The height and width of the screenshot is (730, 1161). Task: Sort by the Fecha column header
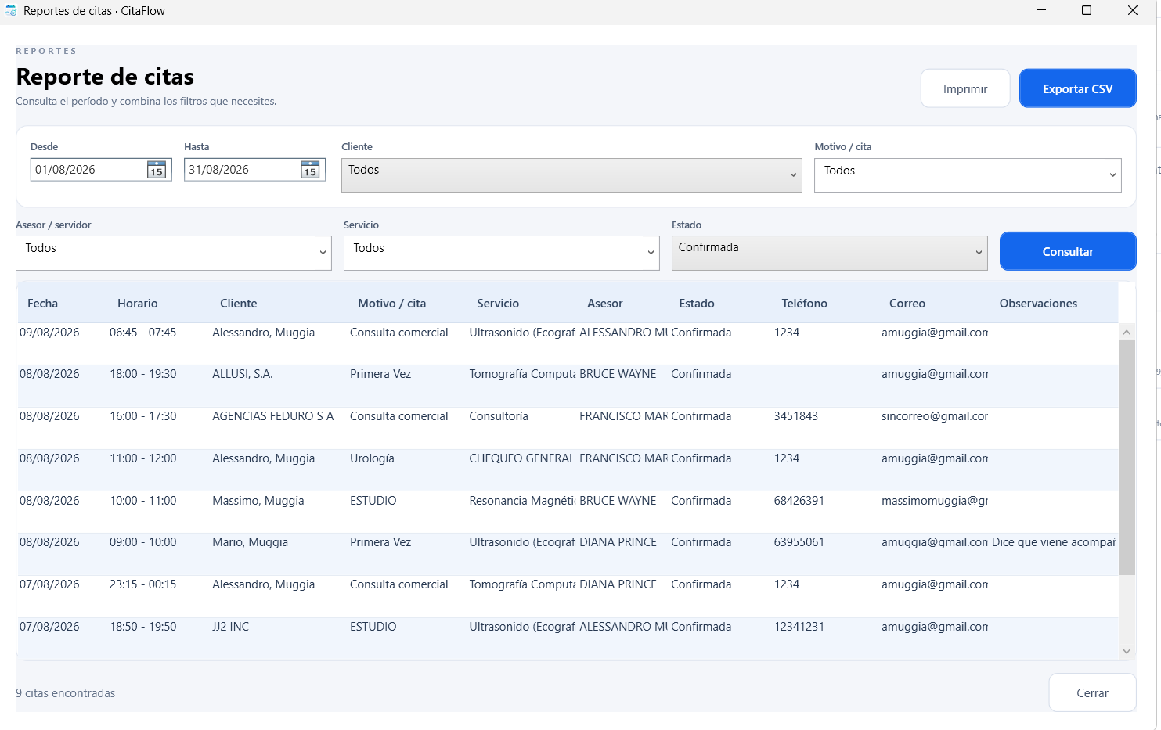pyautogui.click(x=43, y=304)
